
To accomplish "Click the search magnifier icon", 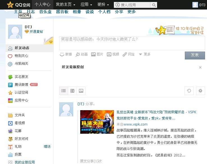I will (x=154, y=5).
